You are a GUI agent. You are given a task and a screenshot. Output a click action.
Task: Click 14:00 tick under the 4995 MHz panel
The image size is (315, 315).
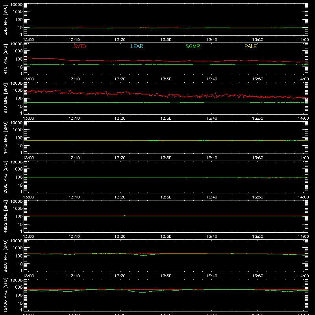[x=303, y=237]
